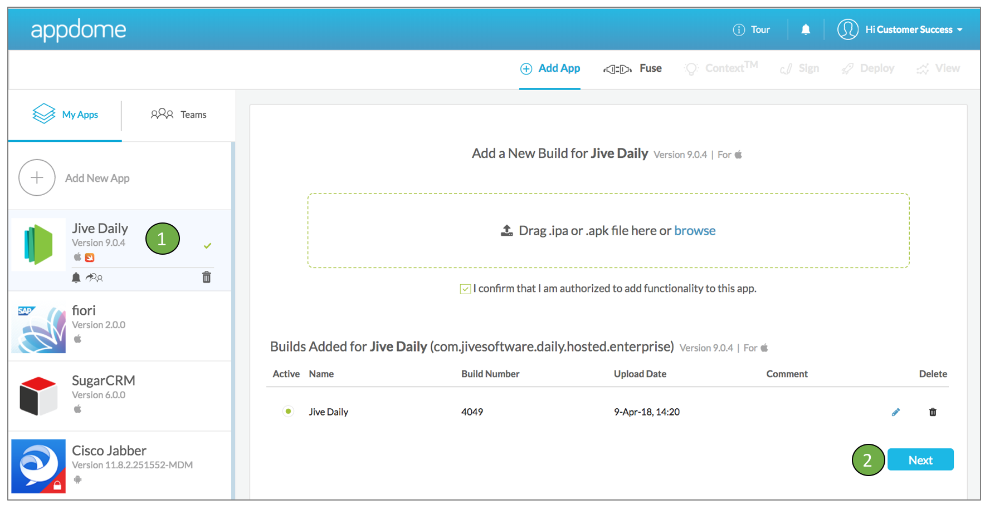Select the SugarCRM app icon
This screenshot has width=985, height=505.
point(38,396)
